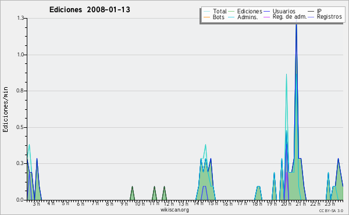This screenshot has width=349, height=215.
Task: Click the CC BY-SA 3.0 license text
Action: [331, 210]
